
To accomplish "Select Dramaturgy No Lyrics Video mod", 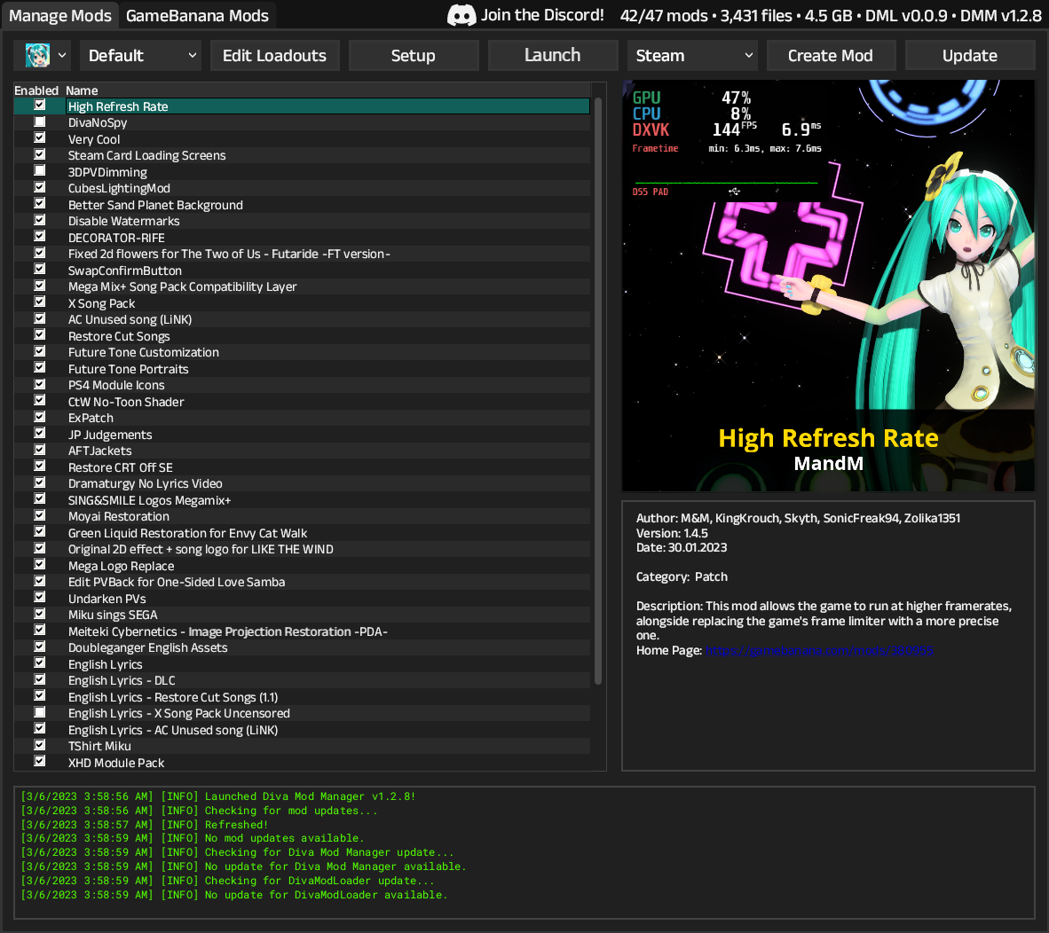I will pyautogui.click(x=302, y=483).
